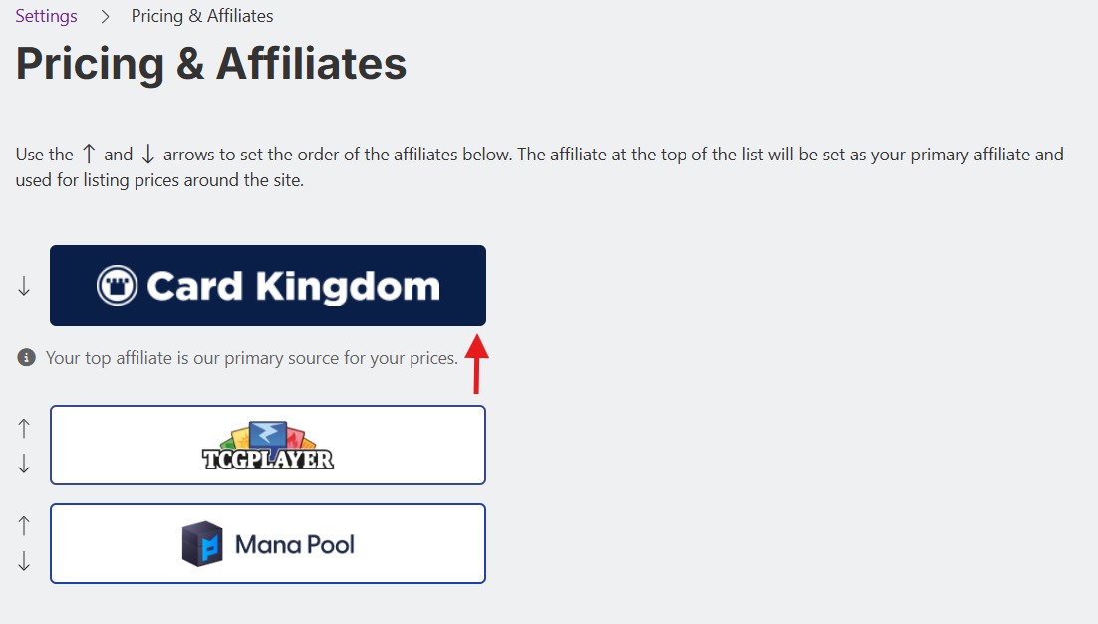1098x624 pixels.
Task: Click the up arrow symbol in the instructions
Action: pos(89,155)
